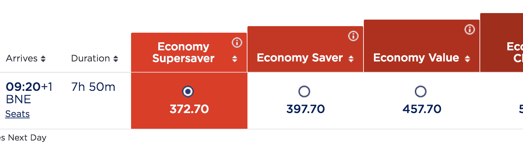Sort by Economy Value price arrows
The height and width of the screenshot is (166, 523).
467,59
